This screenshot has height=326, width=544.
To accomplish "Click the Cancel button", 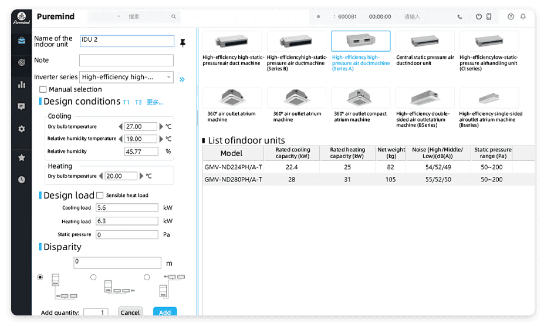I will pyautogui.click(x=130, y=312).
